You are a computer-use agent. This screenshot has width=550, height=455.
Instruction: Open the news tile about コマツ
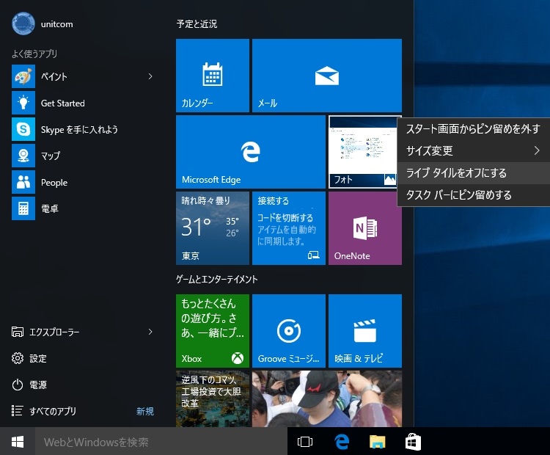213,398
